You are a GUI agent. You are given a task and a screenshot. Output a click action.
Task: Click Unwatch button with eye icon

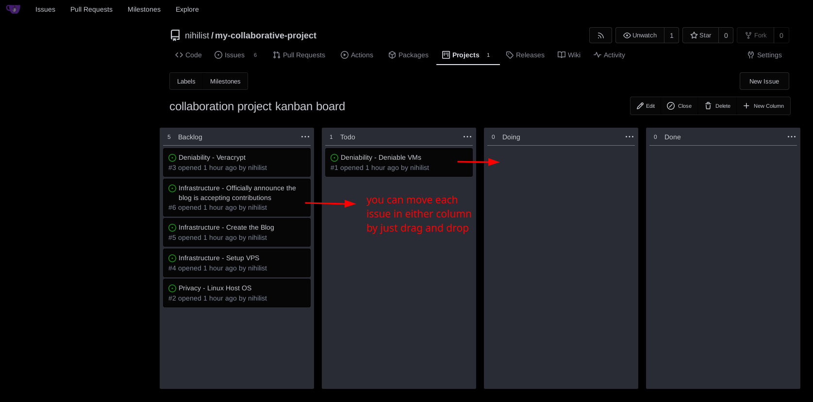(640, 35)
